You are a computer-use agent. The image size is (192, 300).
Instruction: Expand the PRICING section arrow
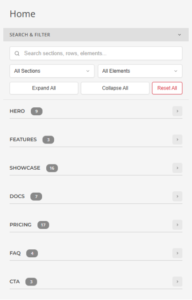coord(178,225)
